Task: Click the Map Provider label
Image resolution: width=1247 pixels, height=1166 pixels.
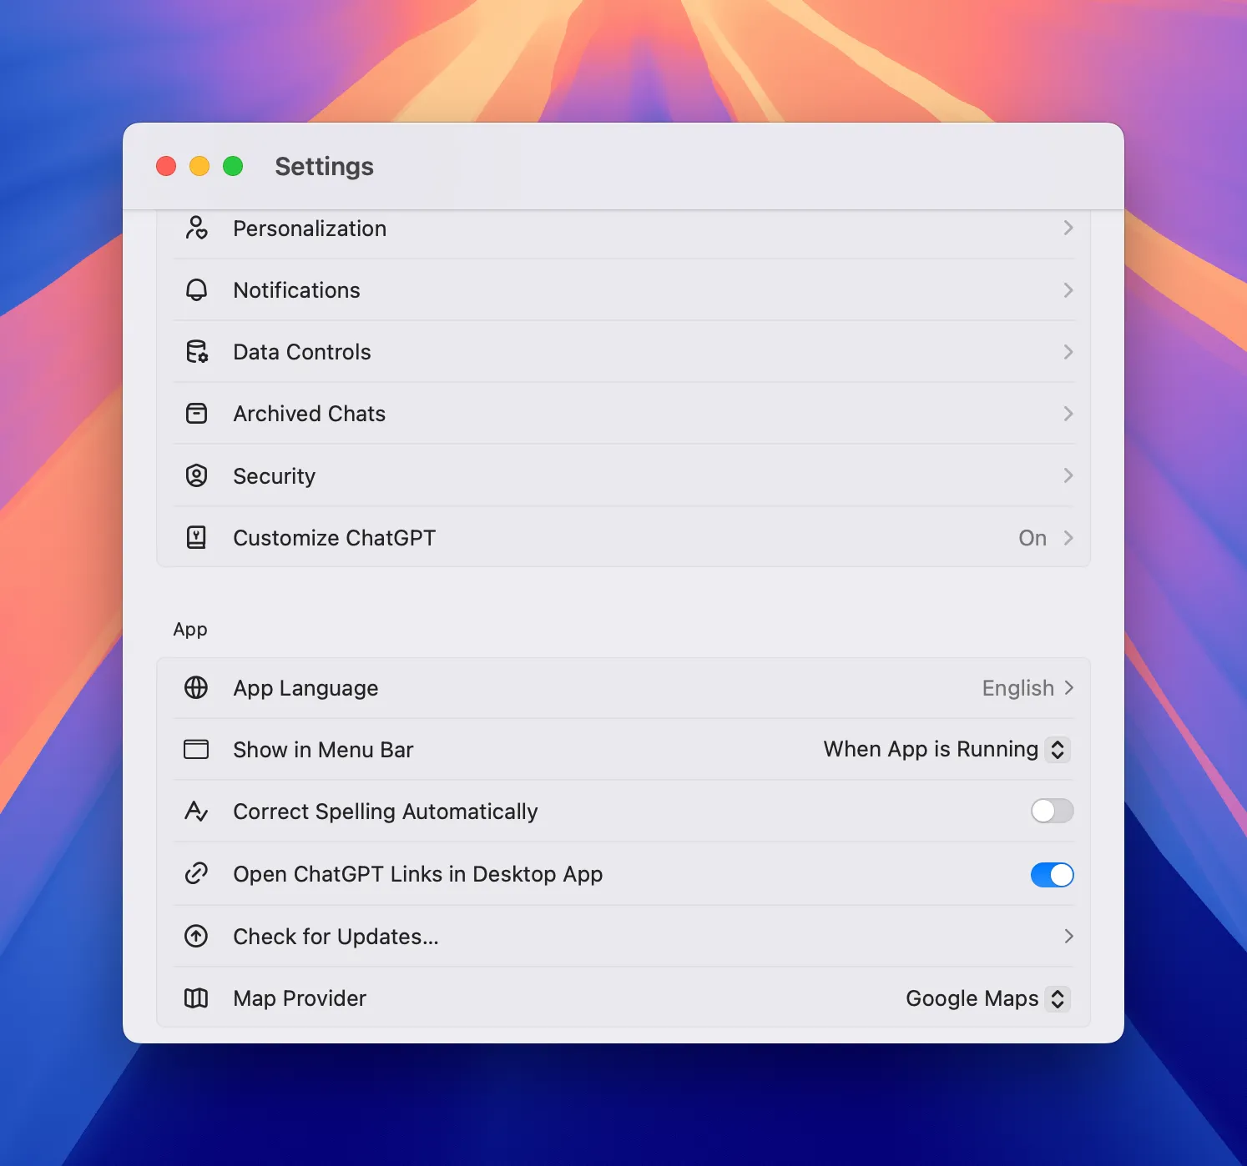Action: point(300,998)
